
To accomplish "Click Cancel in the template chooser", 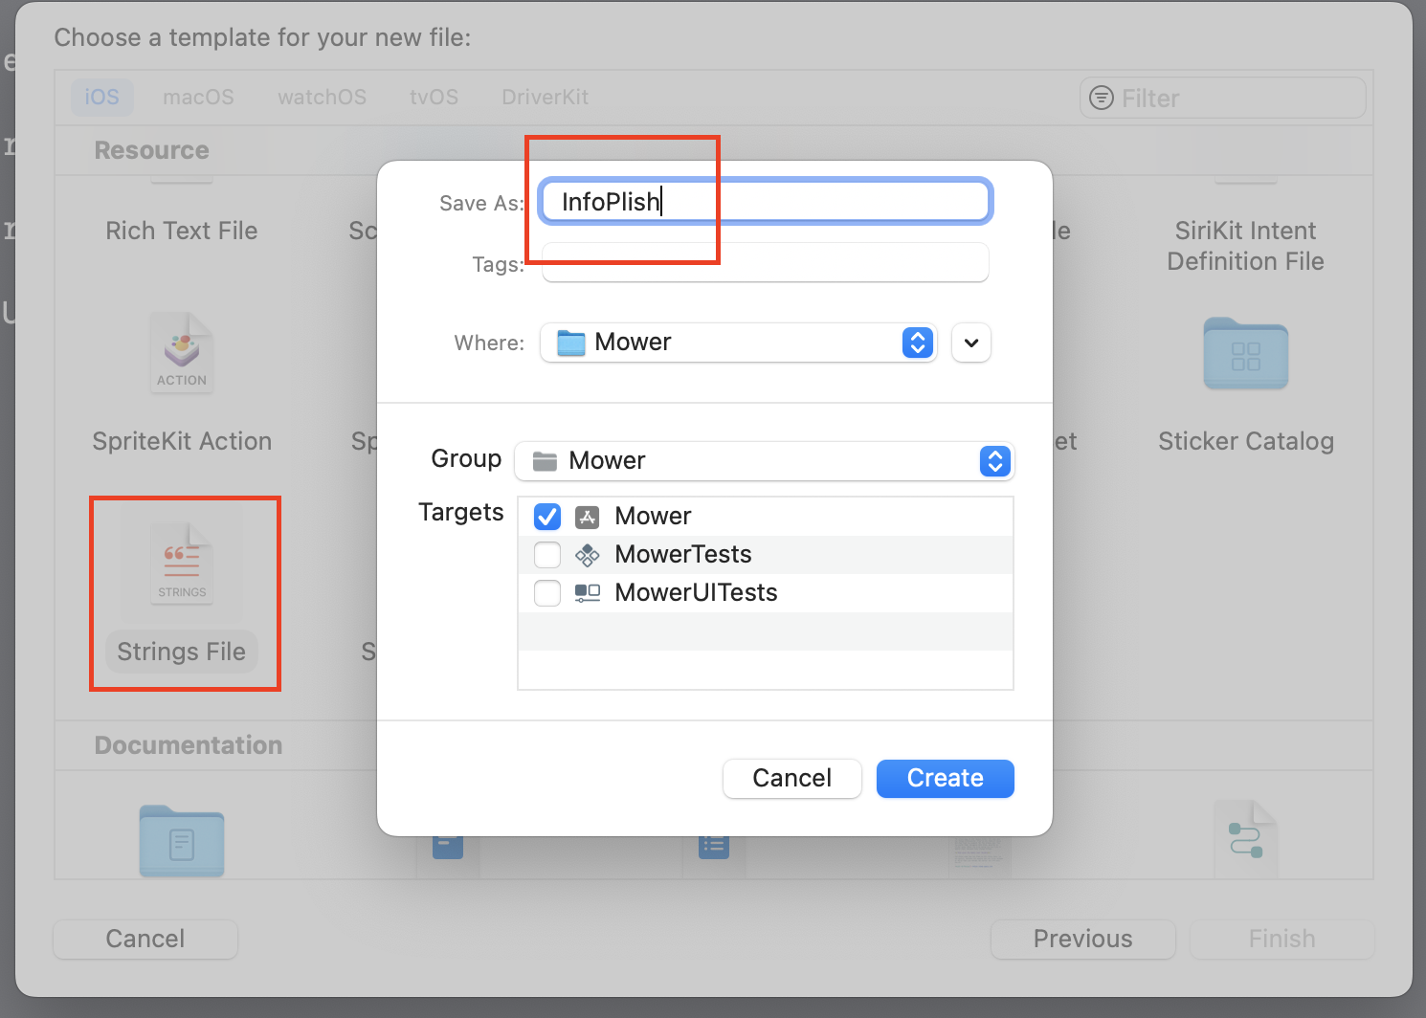I will [145, 939].
